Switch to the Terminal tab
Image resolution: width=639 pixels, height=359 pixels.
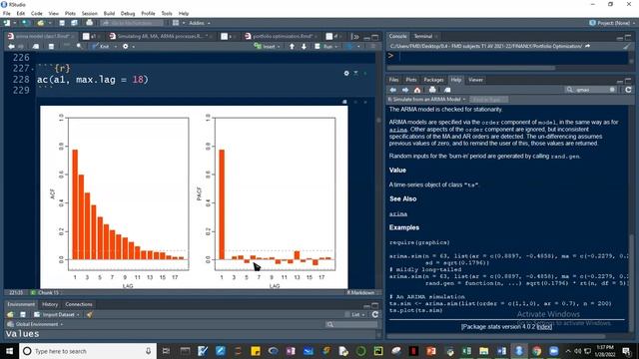tap(423, 36)
